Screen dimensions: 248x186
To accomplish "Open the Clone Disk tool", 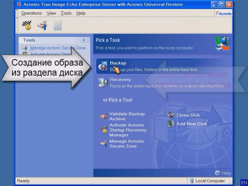I will pos(188,115).
